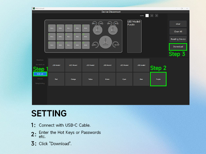Pick the Cyan LED color

coord(124,79)
